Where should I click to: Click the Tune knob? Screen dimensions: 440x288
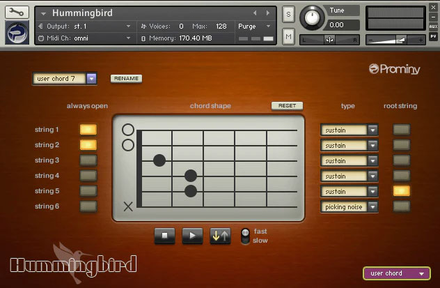[311, 17]
